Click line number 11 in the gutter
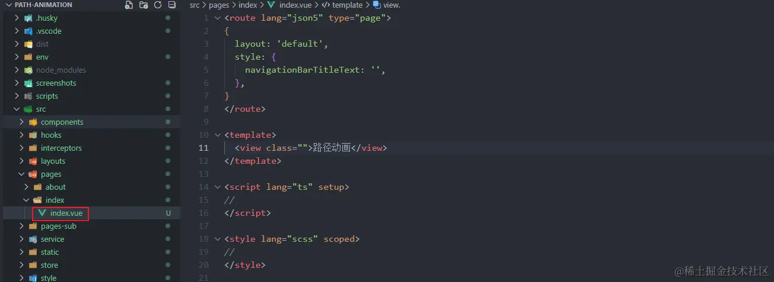The image size is (774, 282). tap(203, 148)
